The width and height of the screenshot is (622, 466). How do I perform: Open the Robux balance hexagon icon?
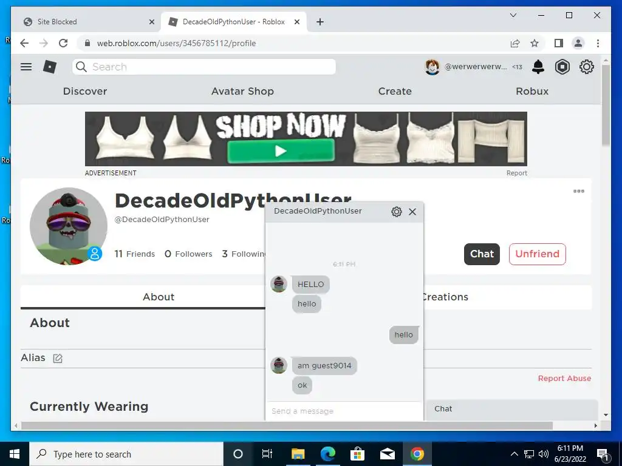[562, 67]
